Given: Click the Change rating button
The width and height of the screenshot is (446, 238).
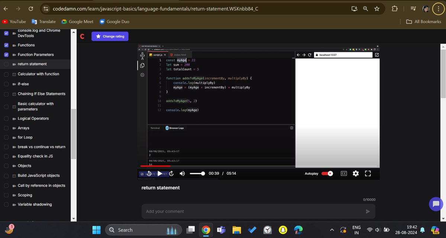Looking at the screenshot, I should [110, 36].
